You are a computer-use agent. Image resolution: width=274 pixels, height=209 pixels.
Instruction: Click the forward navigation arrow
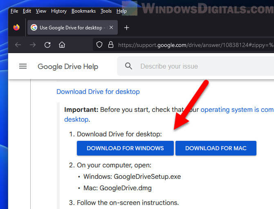point(33,45)
